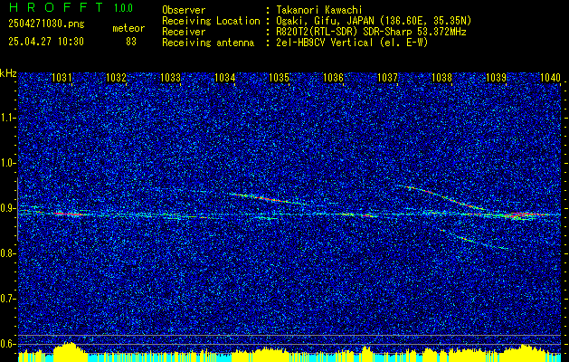
Task: Click the 1033 time marker
Action: coord(171,77)
